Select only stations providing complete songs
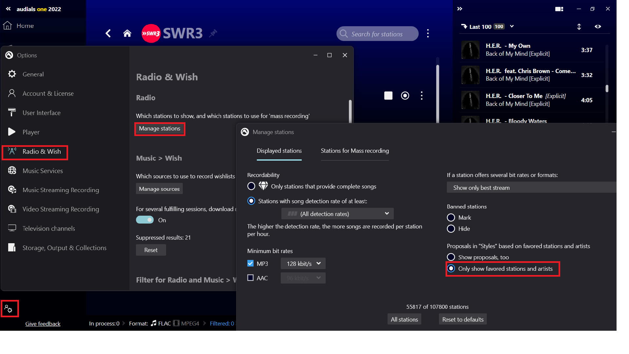The width and height of the screenshot is (629, 354). click(251, 186)
